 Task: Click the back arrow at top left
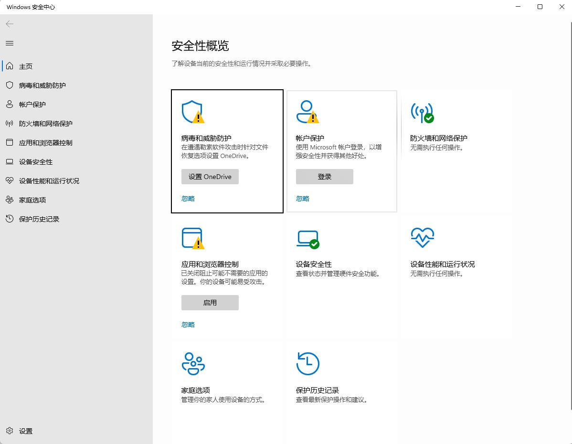tap(9, 23)
